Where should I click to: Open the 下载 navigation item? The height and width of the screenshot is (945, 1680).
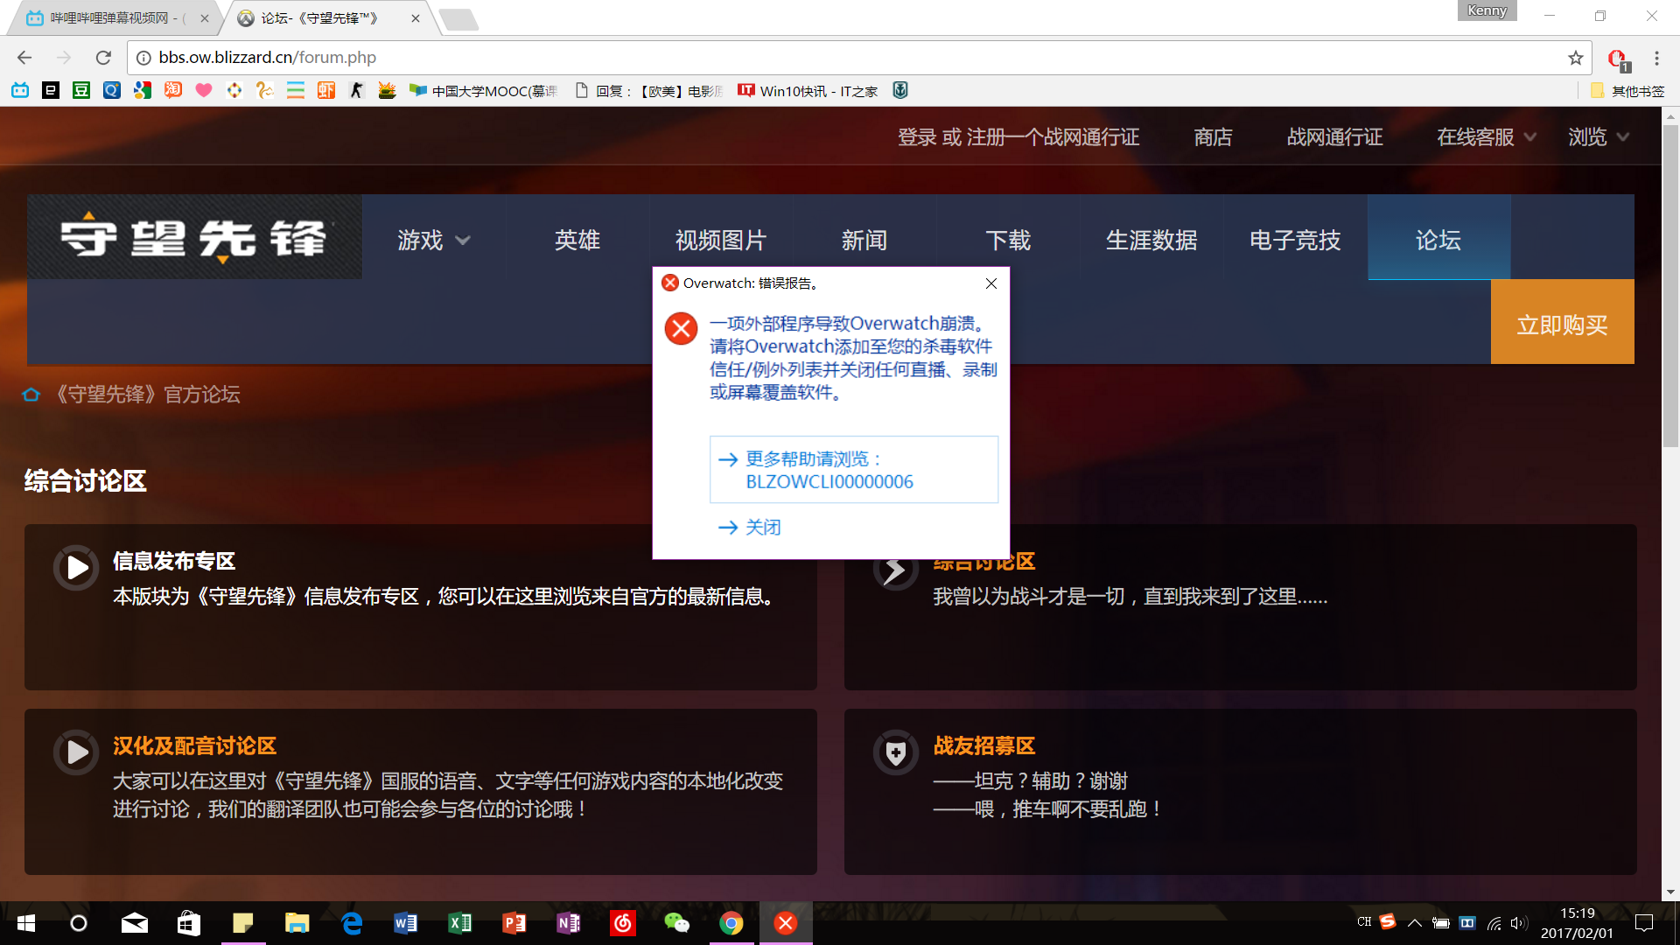coord(1008,240)
